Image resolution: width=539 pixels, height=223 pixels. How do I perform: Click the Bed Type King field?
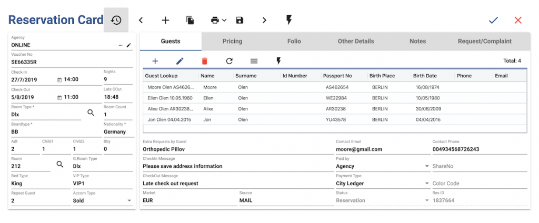41,181
